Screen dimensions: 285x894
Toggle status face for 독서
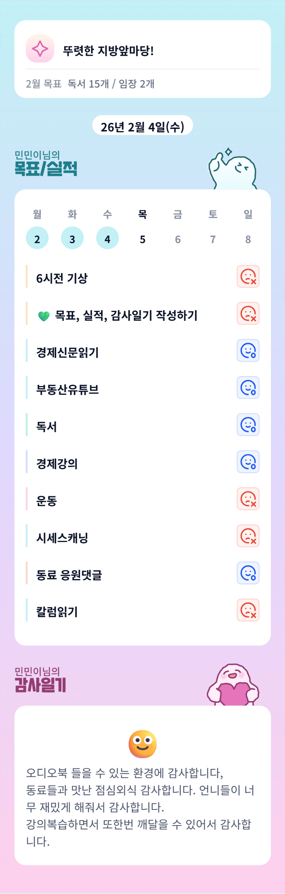click(x=248, y=425)
